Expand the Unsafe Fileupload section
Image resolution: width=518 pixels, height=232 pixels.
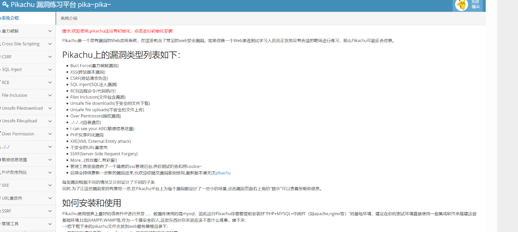coord(50,121)
